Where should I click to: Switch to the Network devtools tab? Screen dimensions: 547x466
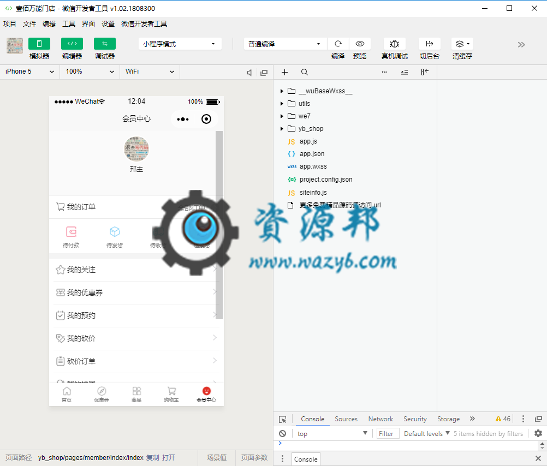pyautogui.click(x=380, y=419)
